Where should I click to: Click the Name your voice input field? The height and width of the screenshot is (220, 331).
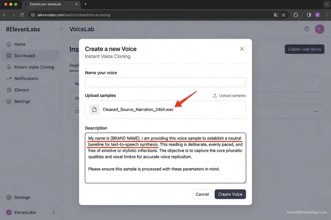pyautogui.click(x=165, y=82)
